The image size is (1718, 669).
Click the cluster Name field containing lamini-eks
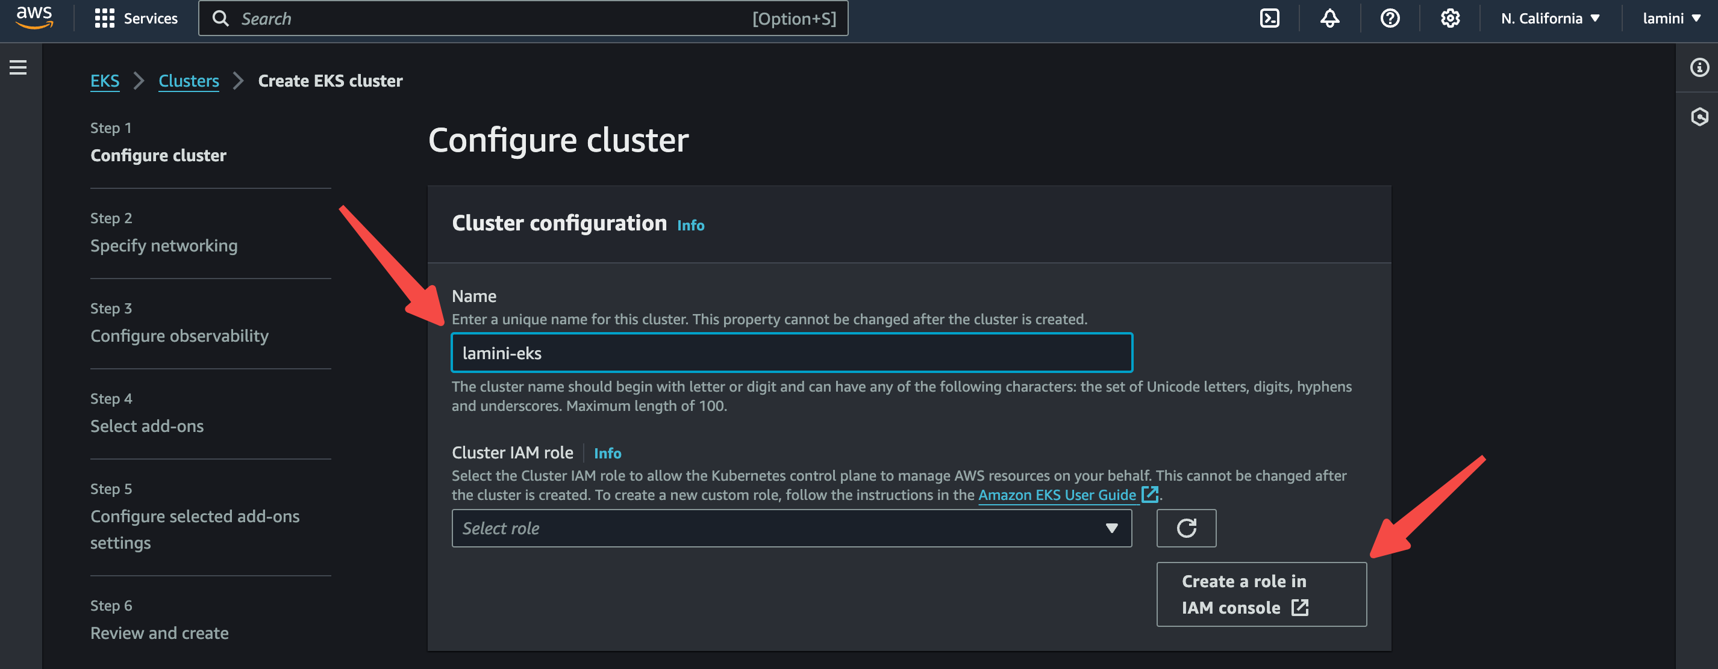792,353
